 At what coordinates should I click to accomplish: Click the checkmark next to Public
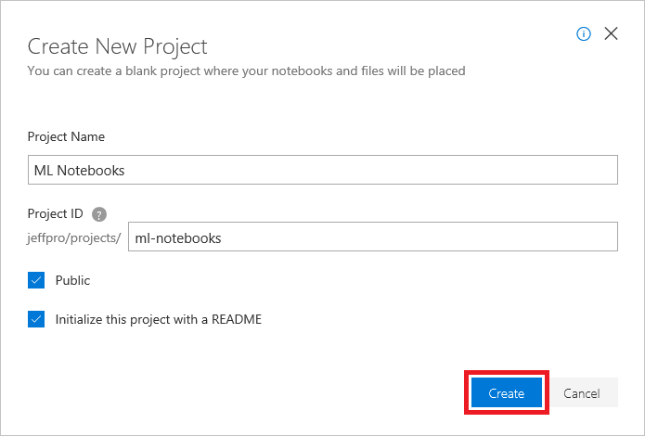(x=36, y=280)
